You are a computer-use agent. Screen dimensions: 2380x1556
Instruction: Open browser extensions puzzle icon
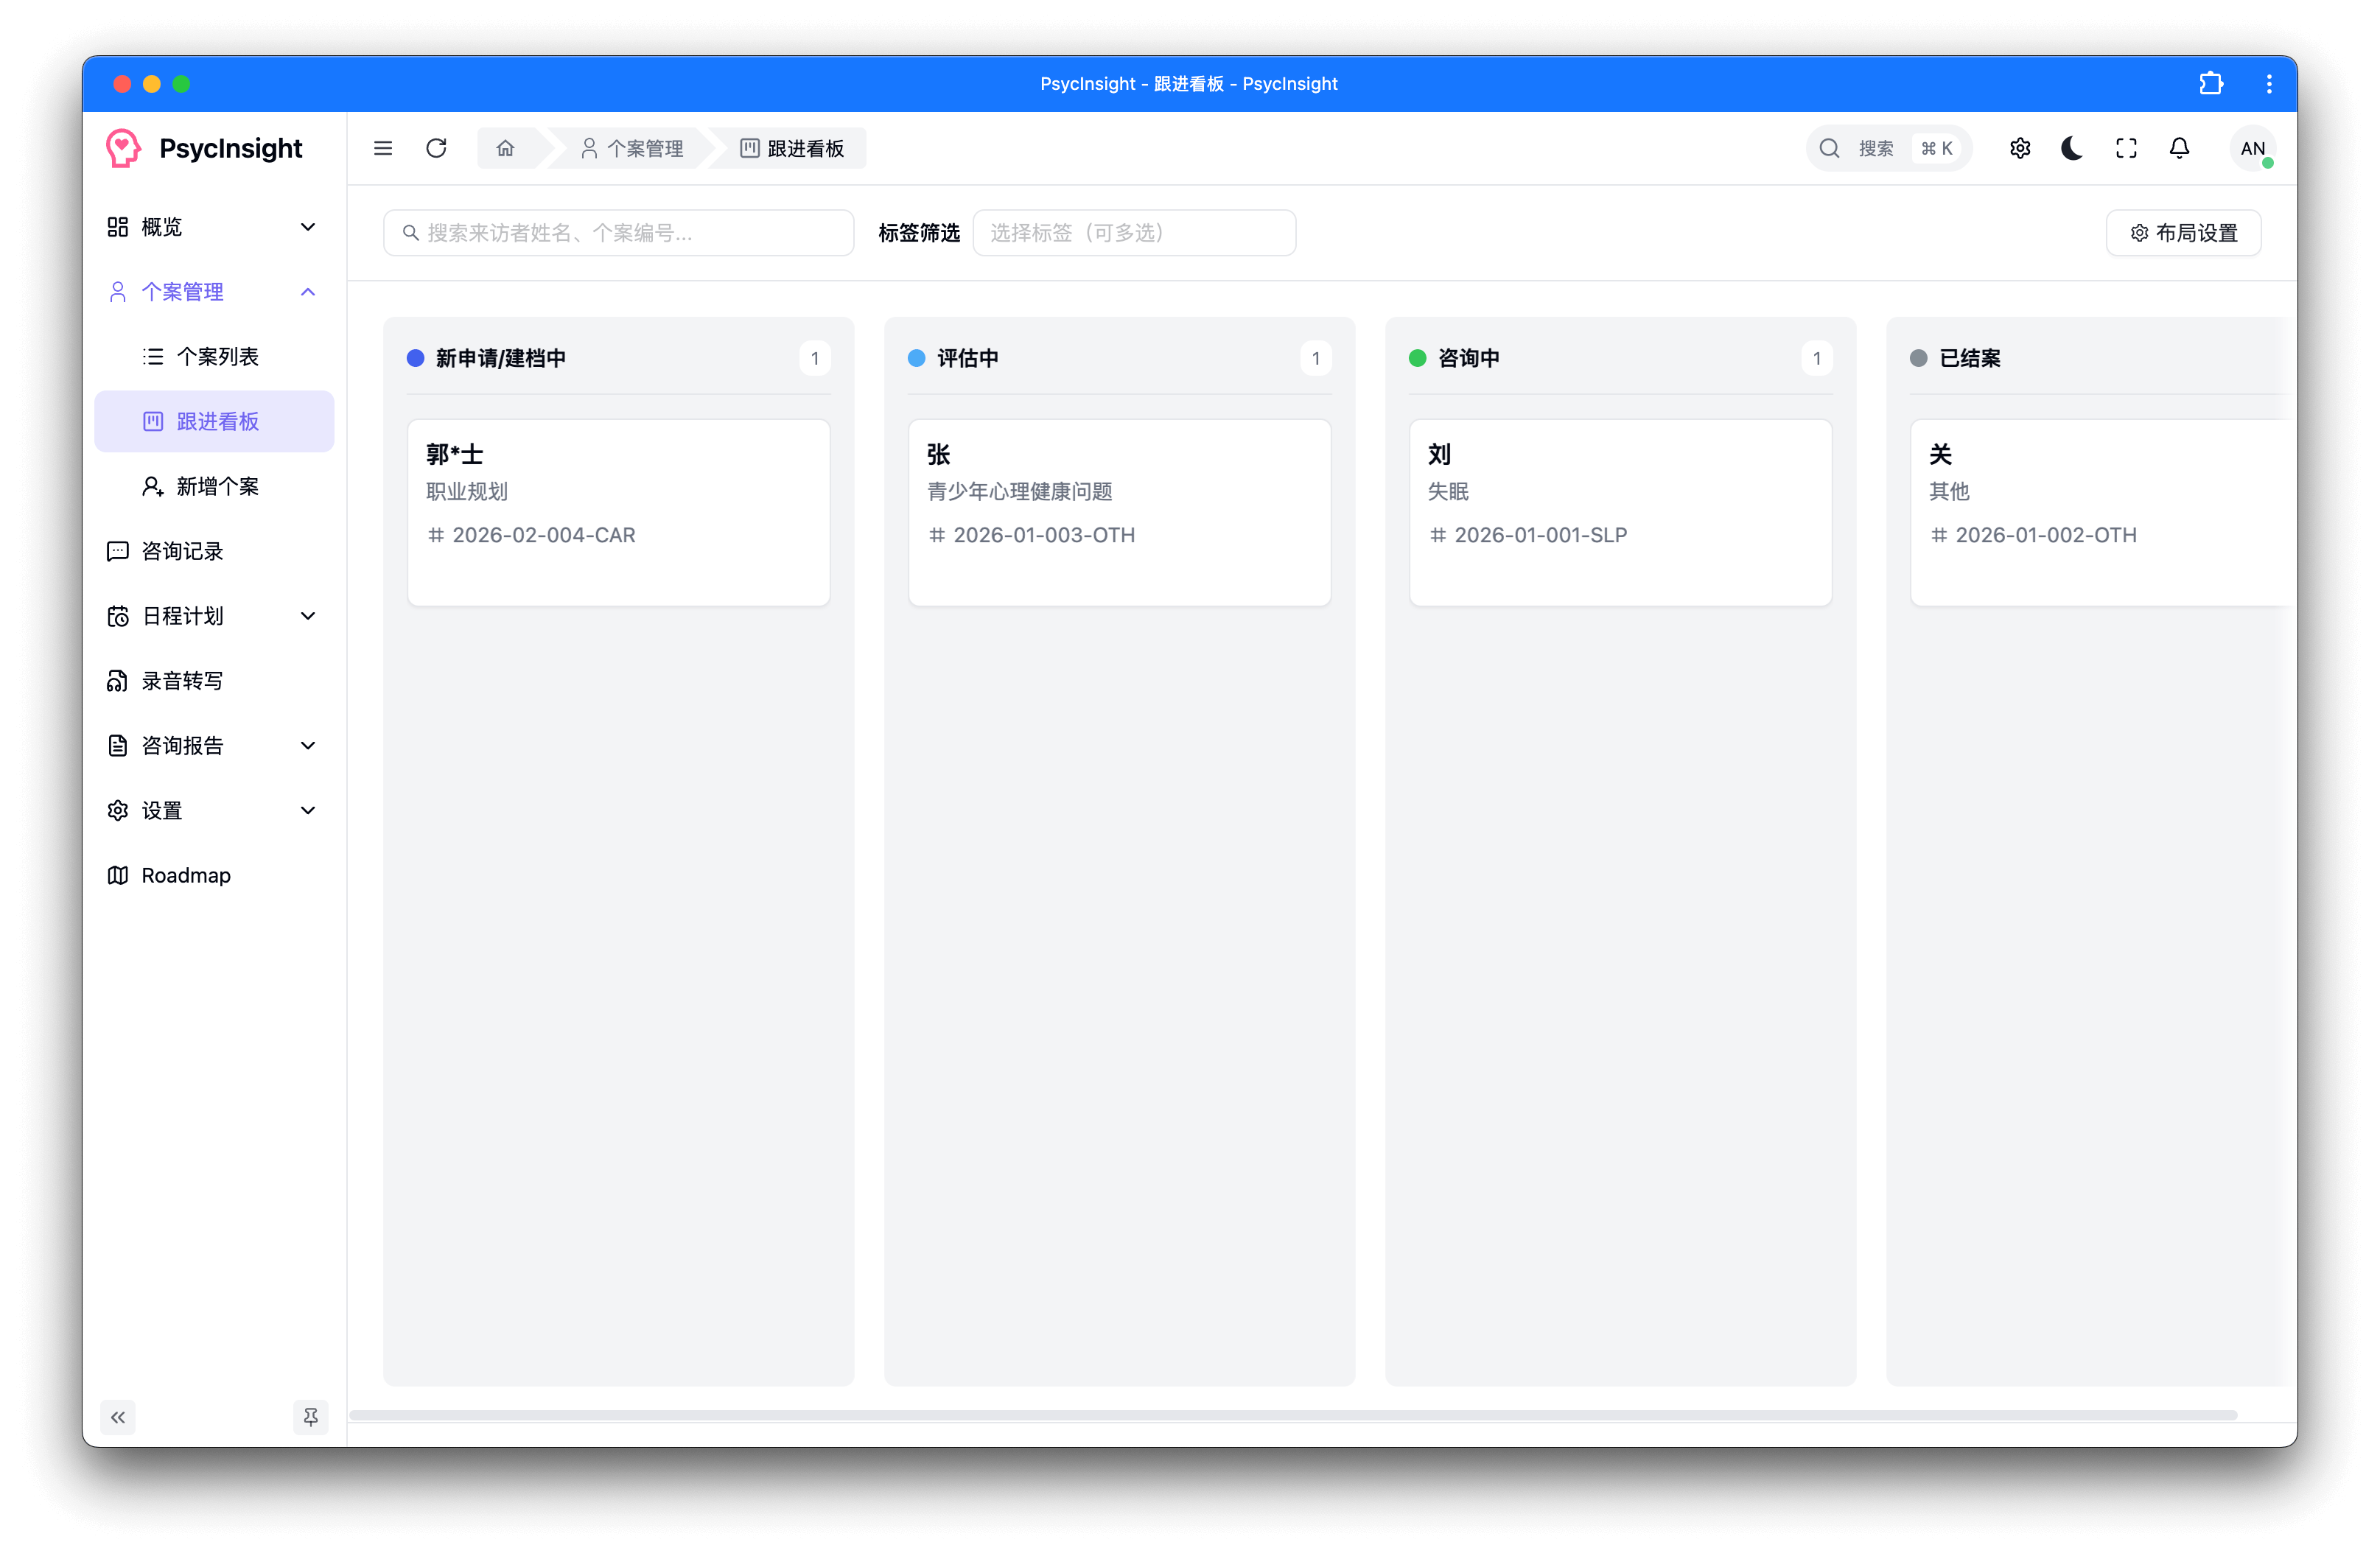2211,84
